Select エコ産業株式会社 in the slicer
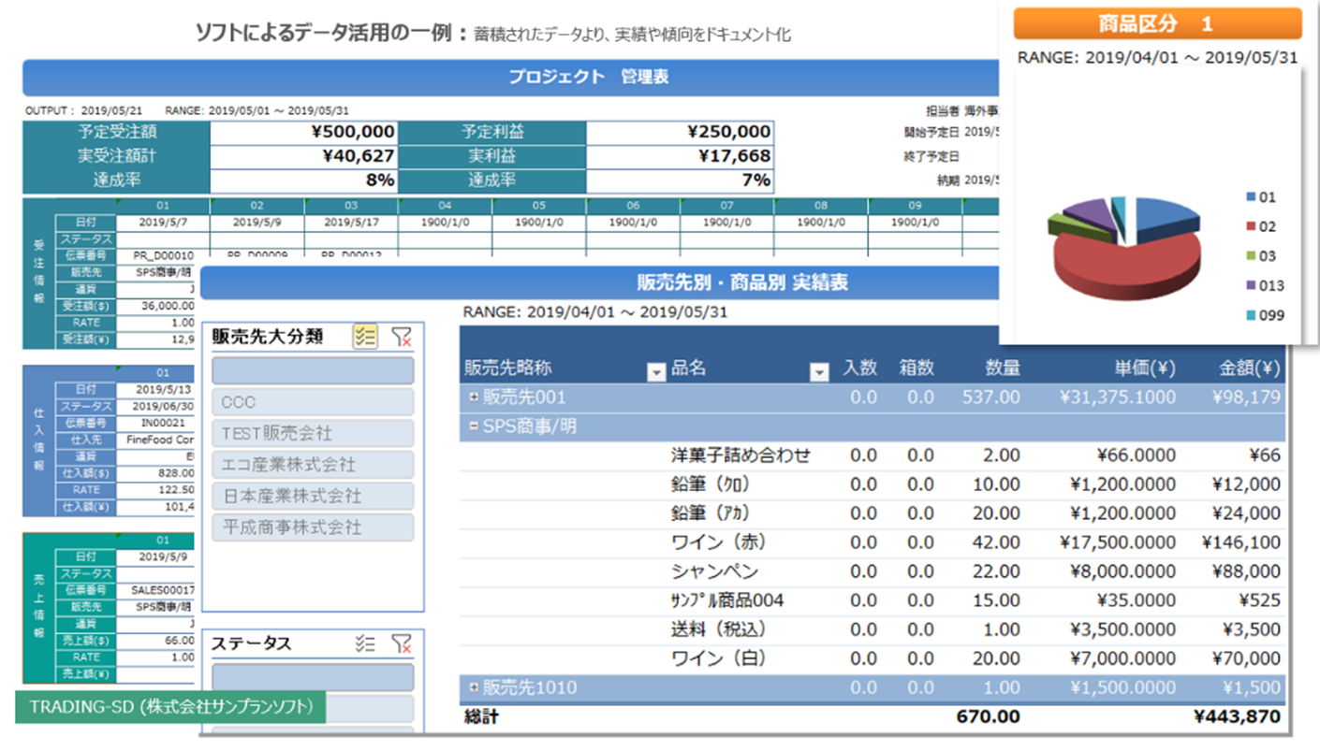Viewport: 1320px width, 751px height. [313, 465]
